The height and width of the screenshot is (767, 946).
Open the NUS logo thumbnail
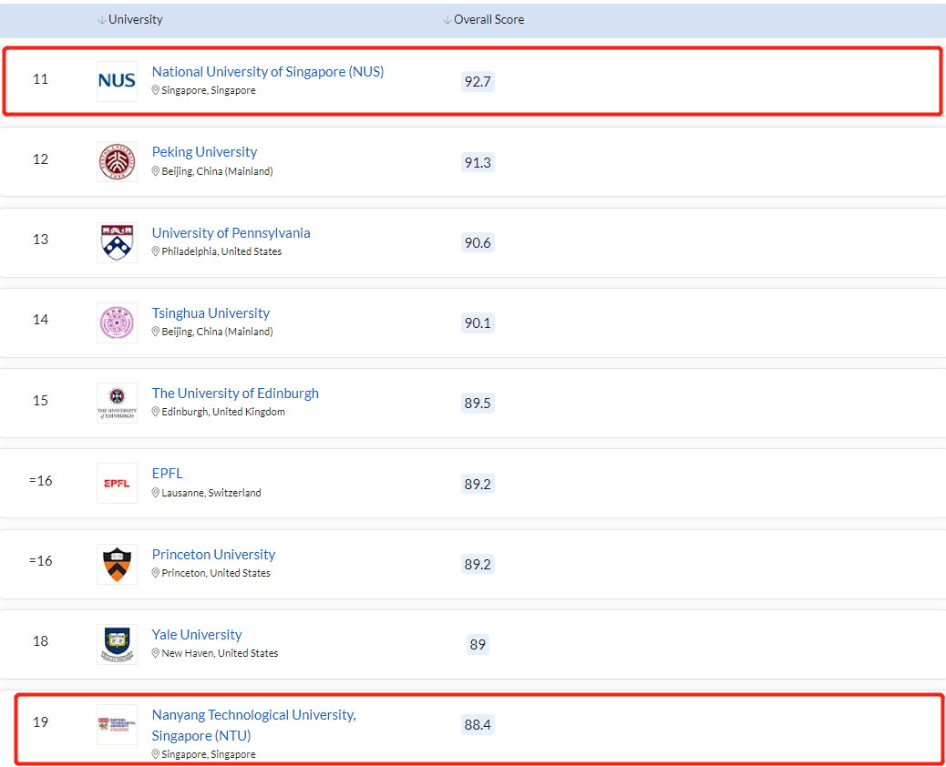(117, 81)
